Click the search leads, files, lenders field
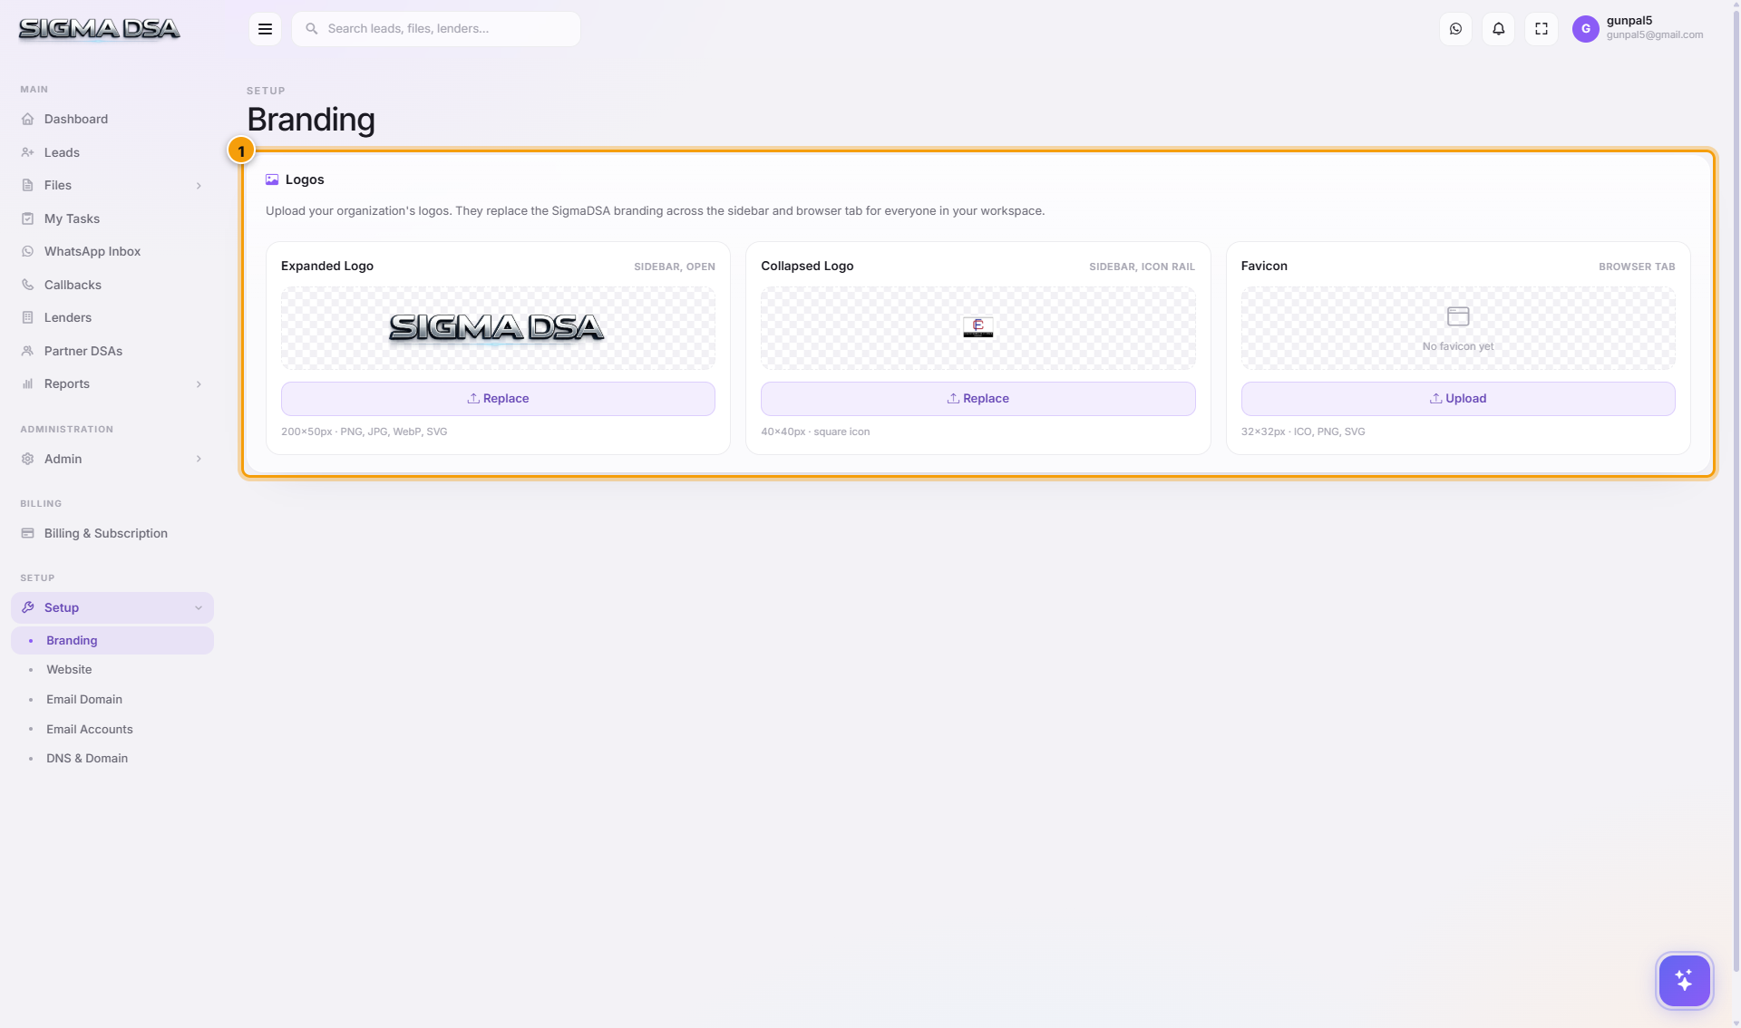The image size is (1741, 1028). point(436,29)
